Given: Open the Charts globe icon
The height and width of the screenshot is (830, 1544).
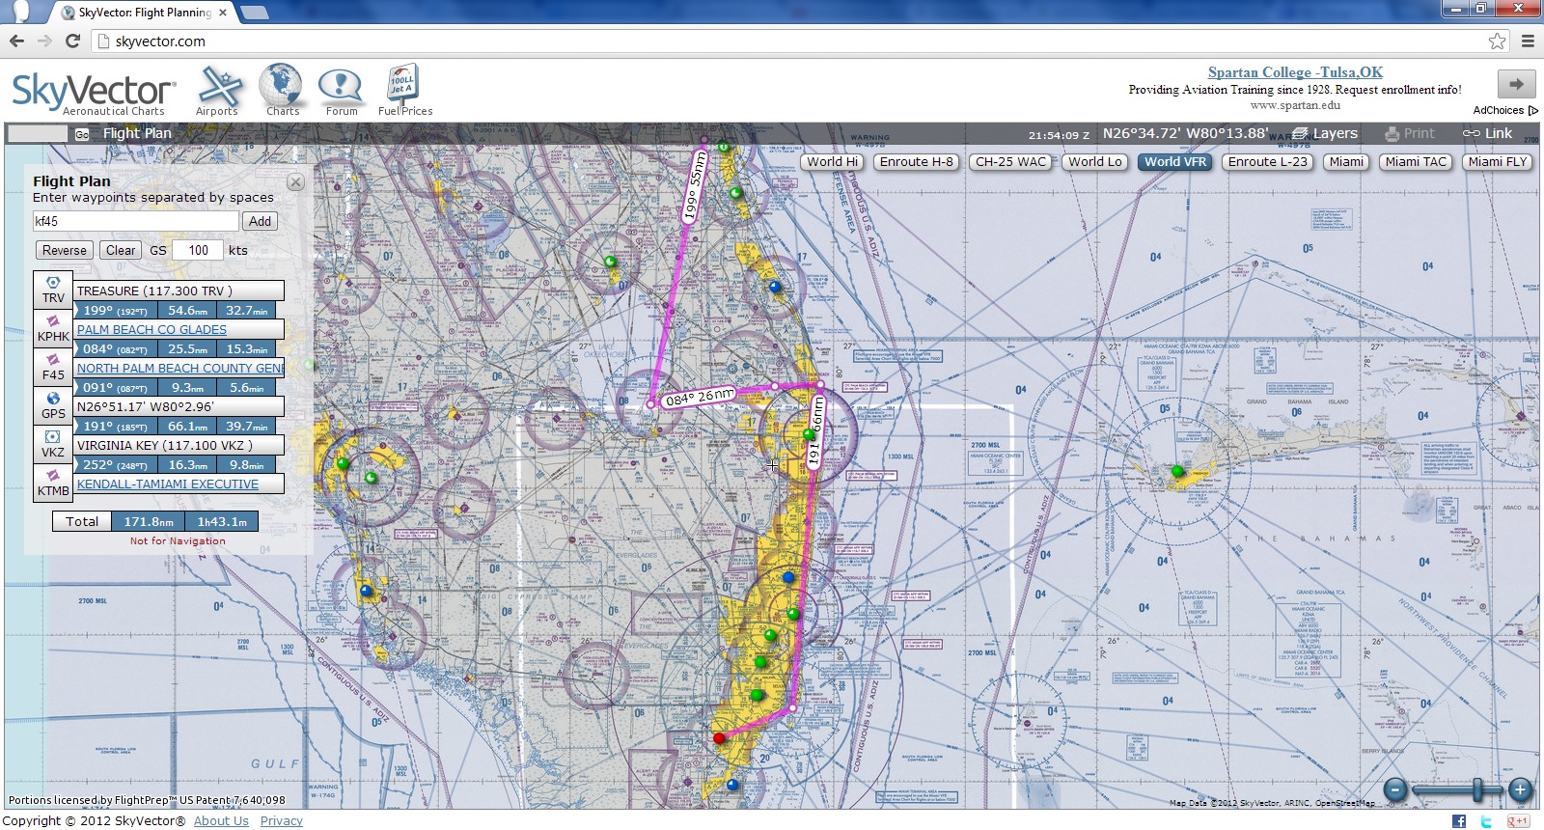Looking at the screenshot, I should pyautogui.click(x=282, y=90).
